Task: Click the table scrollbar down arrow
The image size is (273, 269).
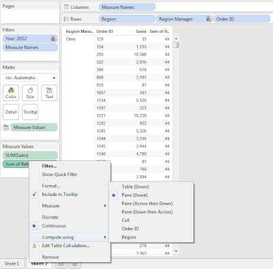Action: click(x=176, y=251)
